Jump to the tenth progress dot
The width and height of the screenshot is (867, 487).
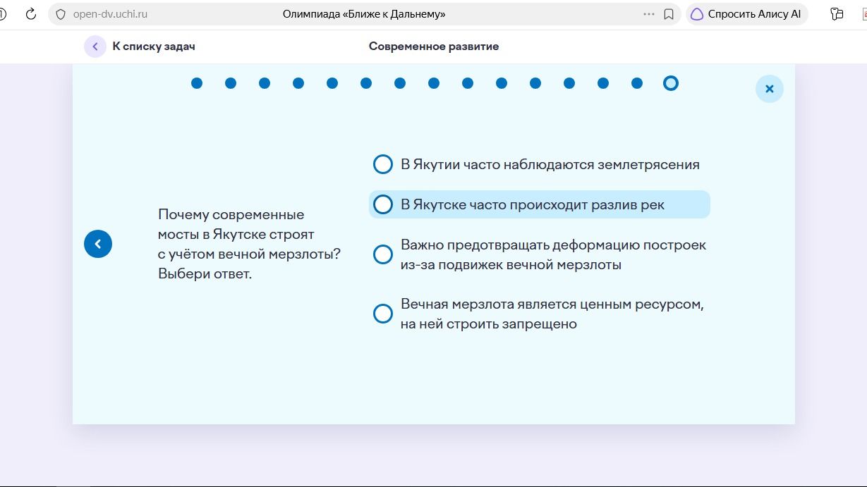(502, 83)
